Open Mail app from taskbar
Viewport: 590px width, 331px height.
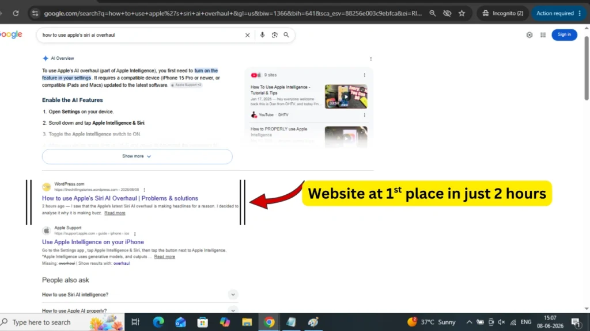point(180,322)
